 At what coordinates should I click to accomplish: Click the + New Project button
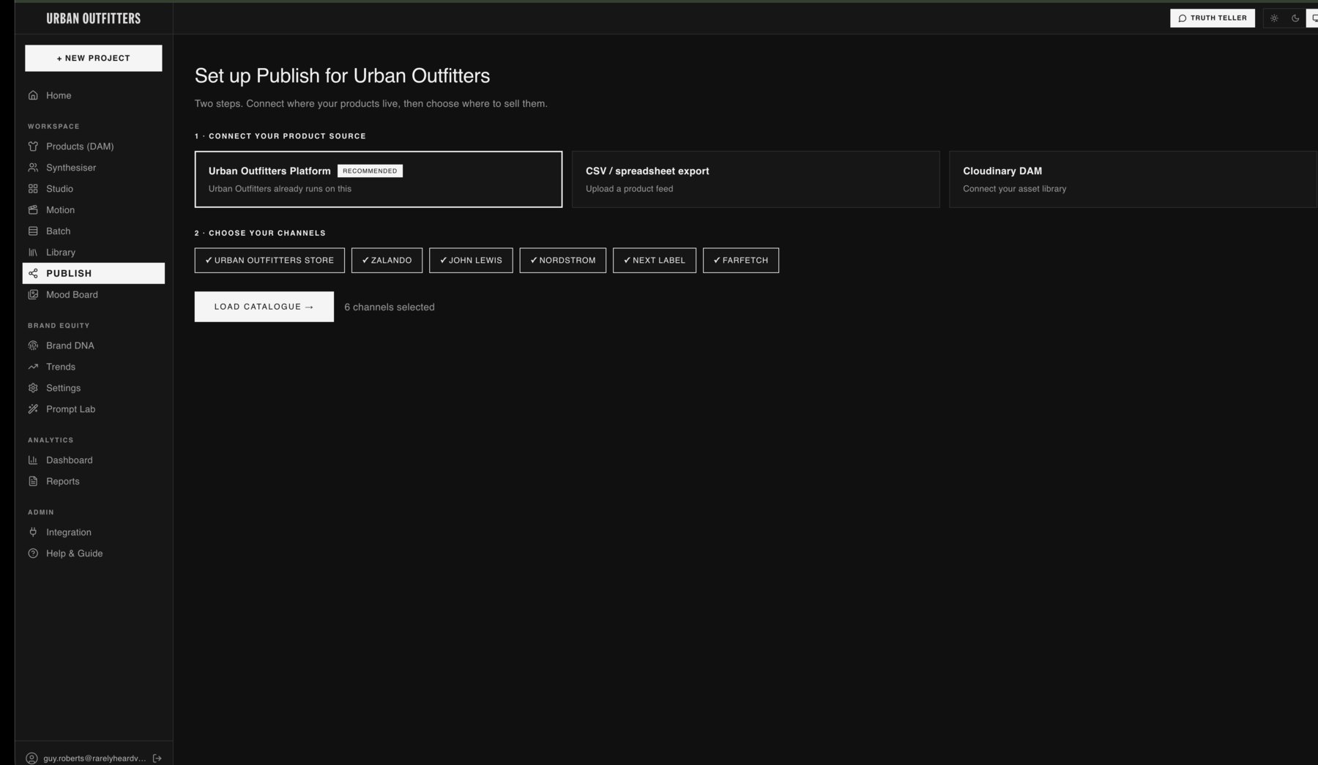(x=94, y=59)
